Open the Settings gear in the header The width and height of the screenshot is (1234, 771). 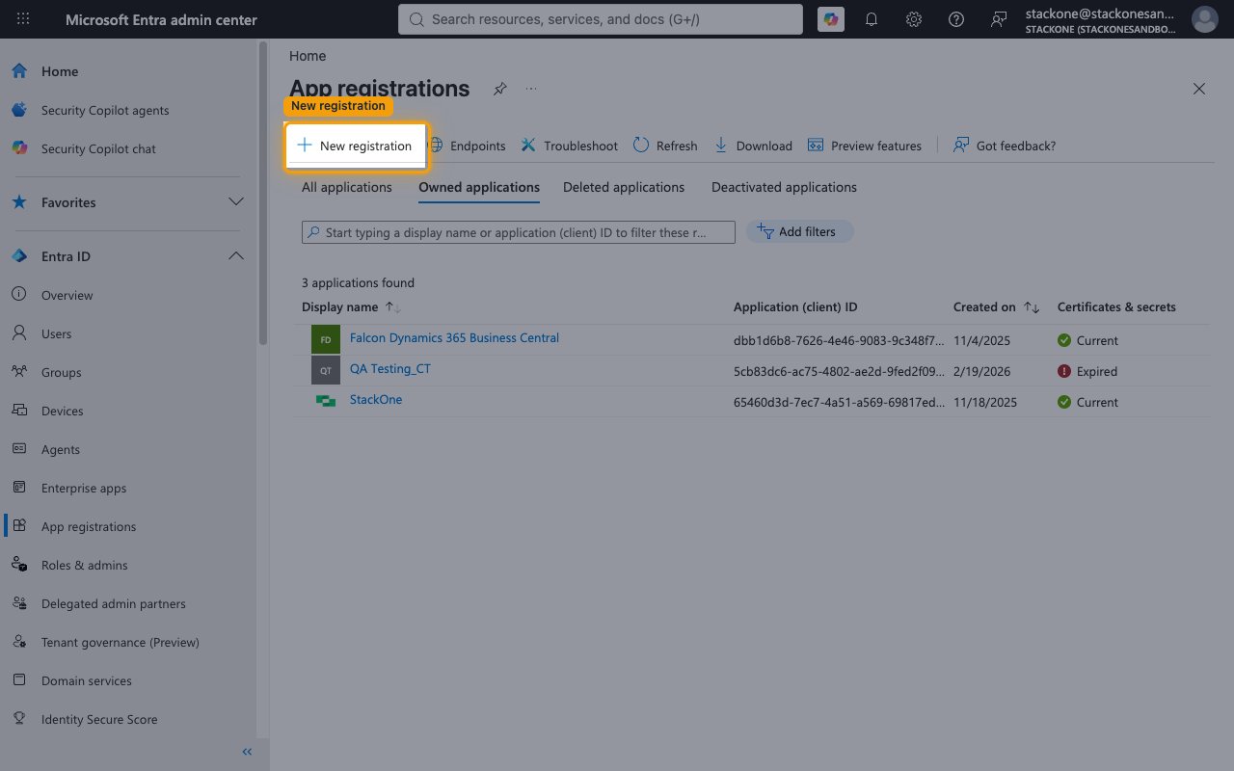pos(914,19)
